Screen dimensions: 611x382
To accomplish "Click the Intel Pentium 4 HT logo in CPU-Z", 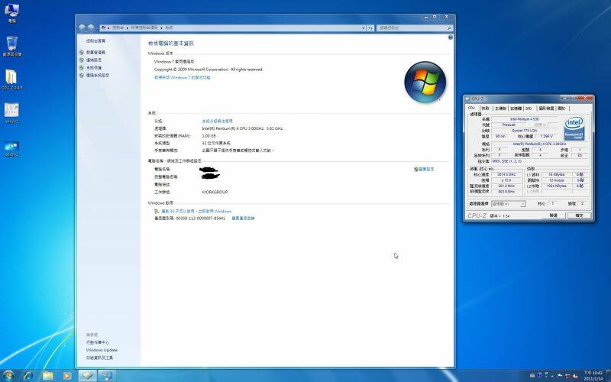I will tap(574, 128).
